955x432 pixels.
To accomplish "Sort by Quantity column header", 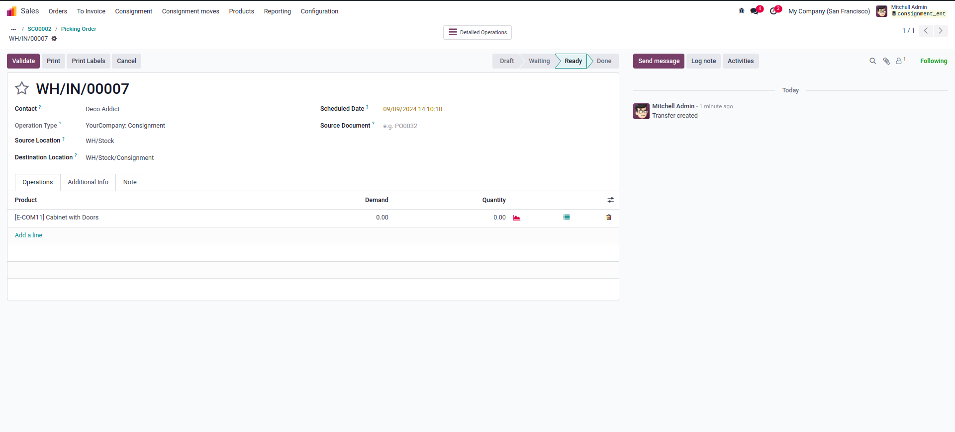I will [x=494, y=200].
